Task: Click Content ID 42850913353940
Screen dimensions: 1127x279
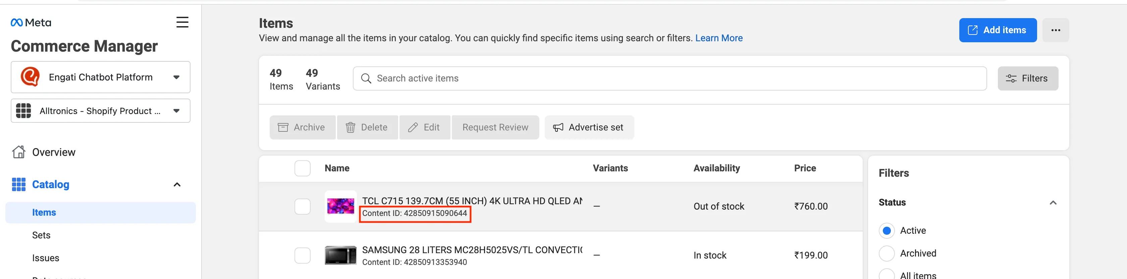Action: click(414, 262)
